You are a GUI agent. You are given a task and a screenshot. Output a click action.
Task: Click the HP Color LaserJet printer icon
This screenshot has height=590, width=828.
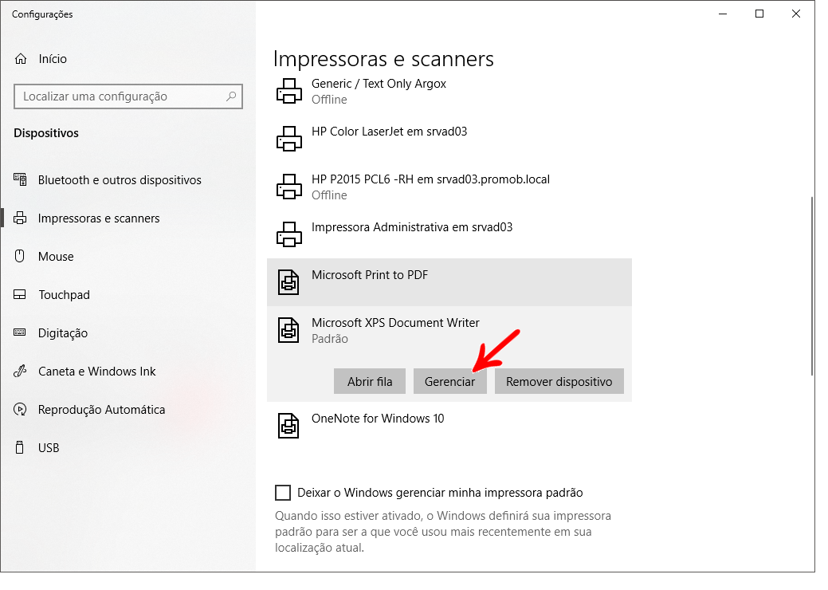(x=288, y=139)
